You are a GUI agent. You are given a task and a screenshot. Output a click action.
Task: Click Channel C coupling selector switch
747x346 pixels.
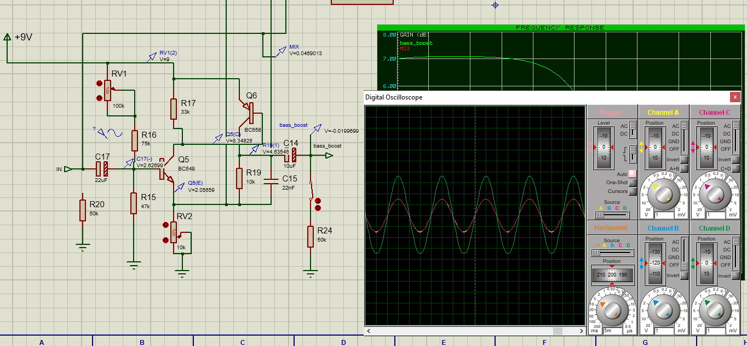[x=737, y=137]
